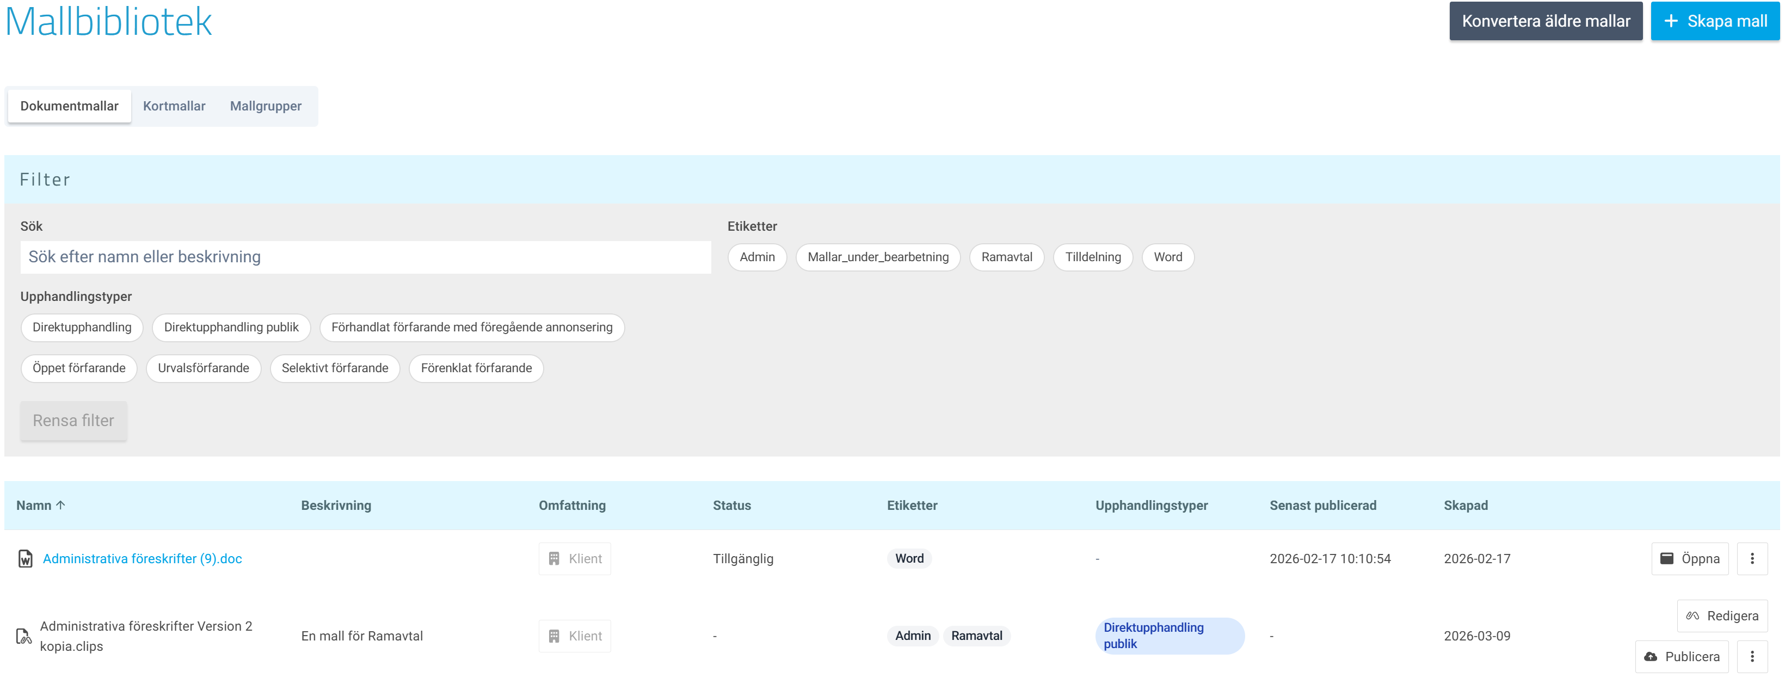Viewport: 1785px width, 684px height.
Task: Open three-dot menu for Version 2 kopia.clips row
Action: pyautogui.click(x=1752, y=656)
